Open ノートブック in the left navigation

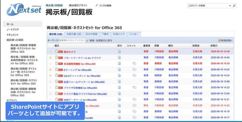tap(13, 29)
